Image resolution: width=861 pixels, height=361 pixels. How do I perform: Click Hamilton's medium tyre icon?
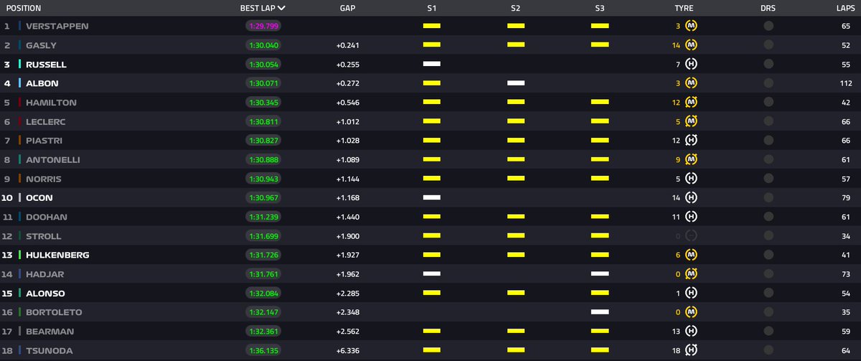(692, 103)
